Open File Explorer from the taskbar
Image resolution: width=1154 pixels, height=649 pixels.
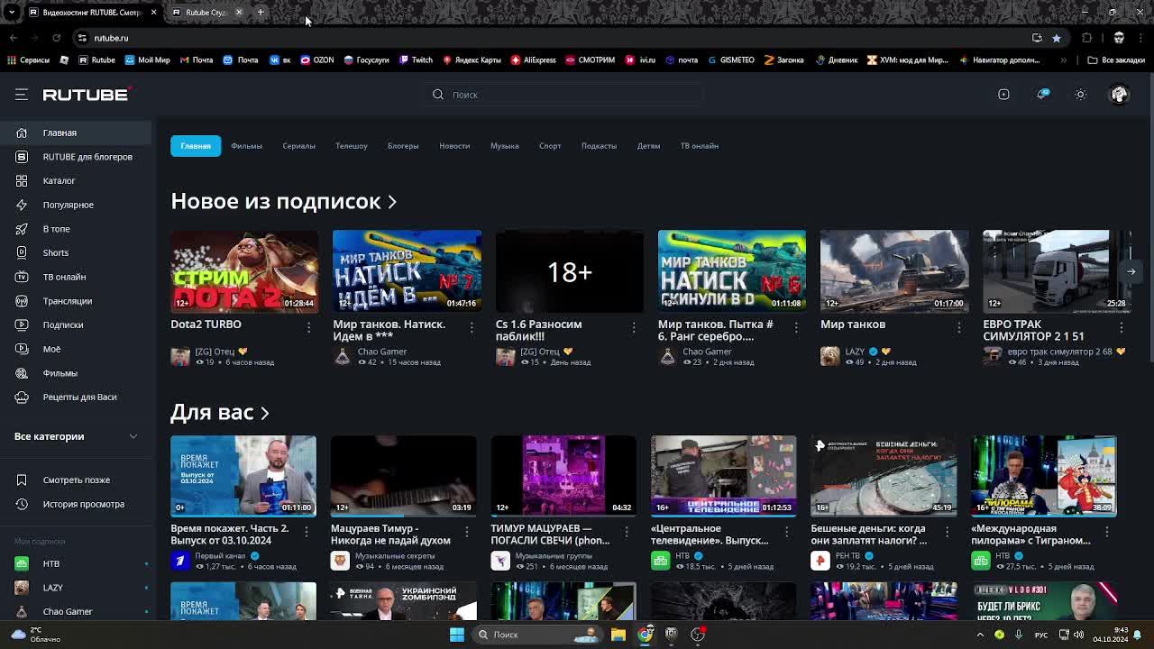618,635
